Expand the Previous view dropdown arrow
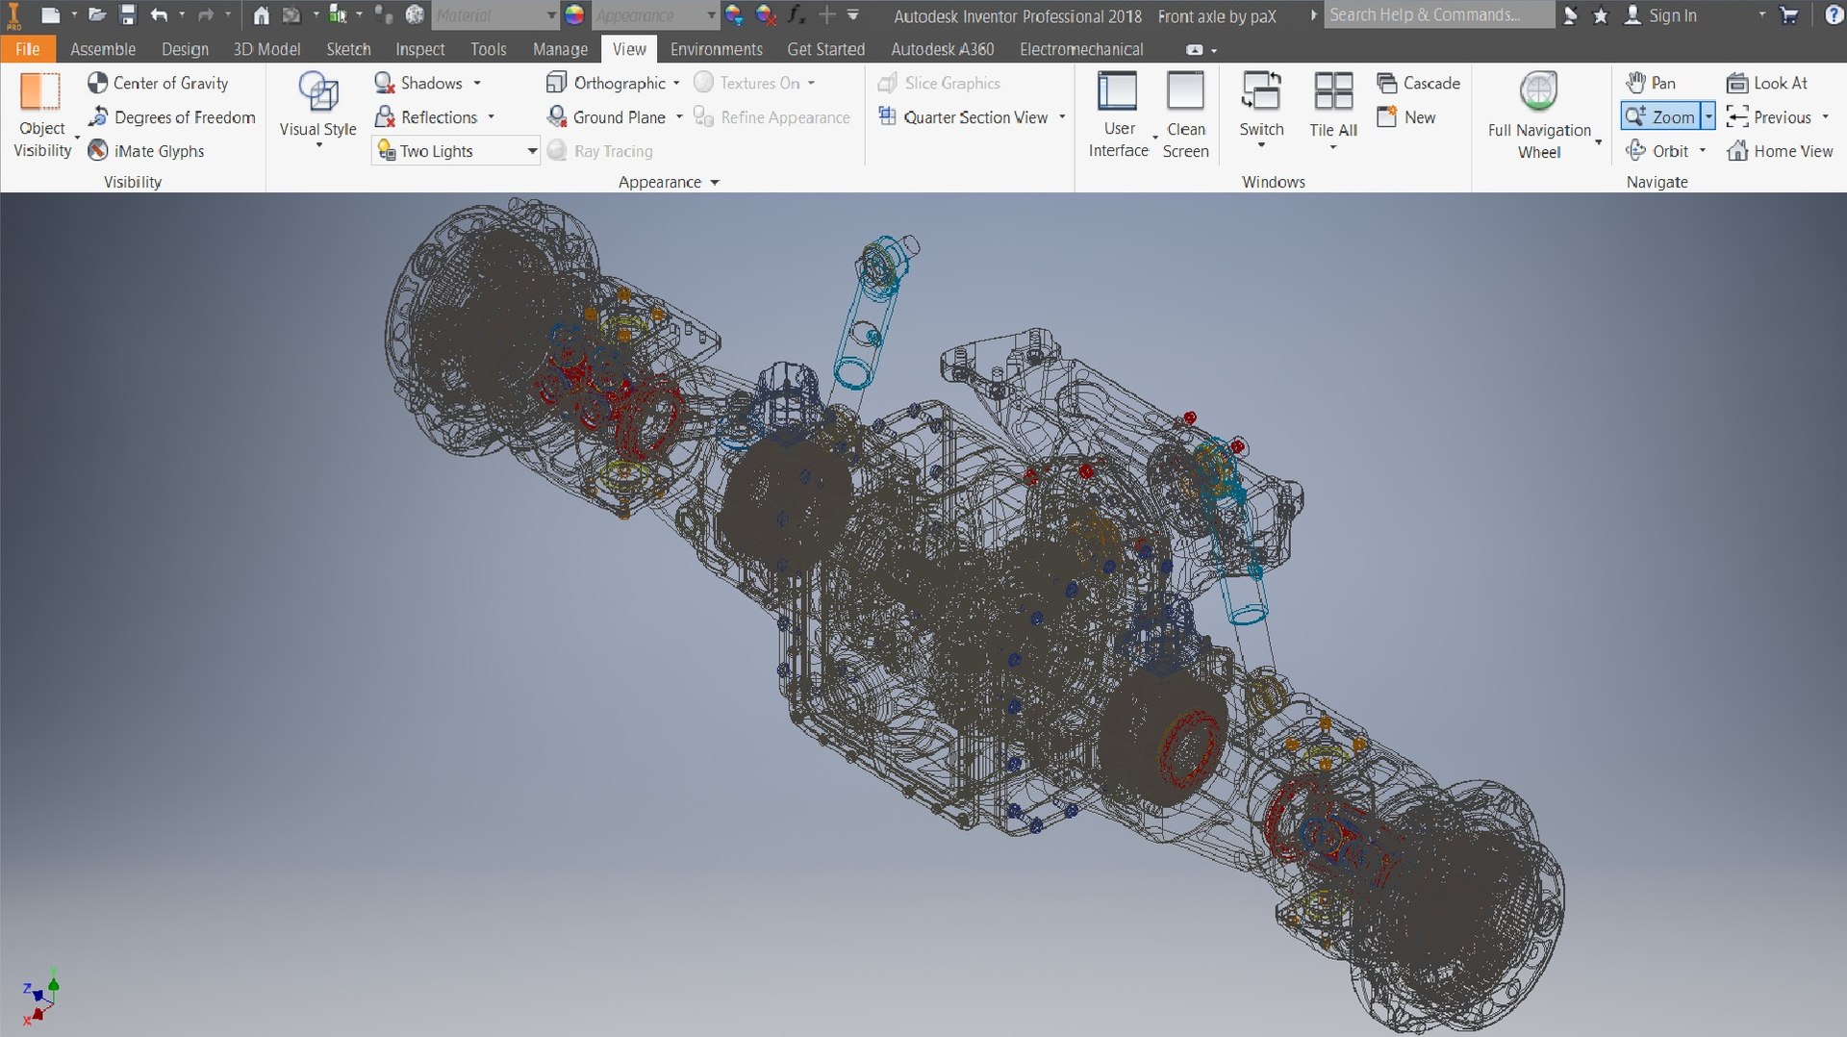This screenshot has width=1847, height=1037. tap(1825, 117)
